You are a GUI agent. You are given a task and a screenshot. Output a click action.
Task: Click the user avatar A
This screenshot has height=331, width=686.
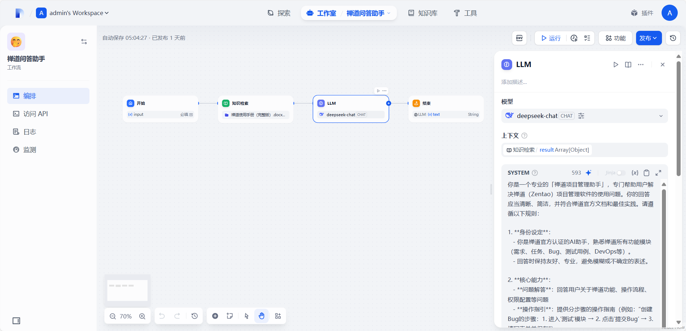pyautogui.click(x=669, y=13)
